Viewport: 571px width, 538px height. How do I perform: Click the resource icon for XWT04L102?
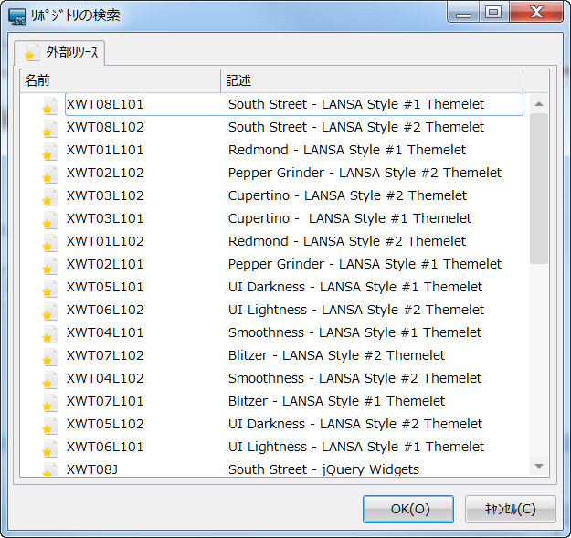(x=50, y=380)
